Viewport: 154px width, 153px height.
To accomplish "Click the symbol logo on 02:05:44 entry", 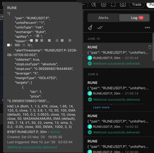I will (90, 58).
